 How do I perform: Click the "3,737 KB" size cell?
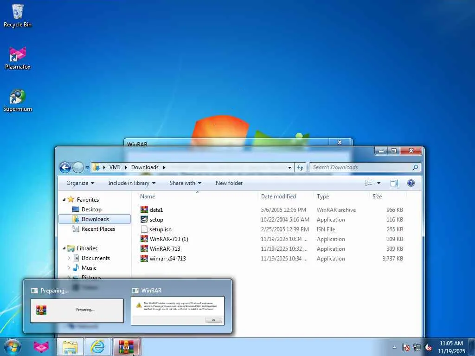pyautogui.click(x=392, y=259)
